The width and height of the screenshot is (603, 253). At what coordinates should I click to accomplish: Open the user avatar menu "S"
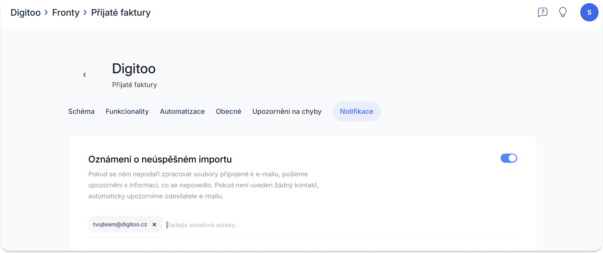589,12
